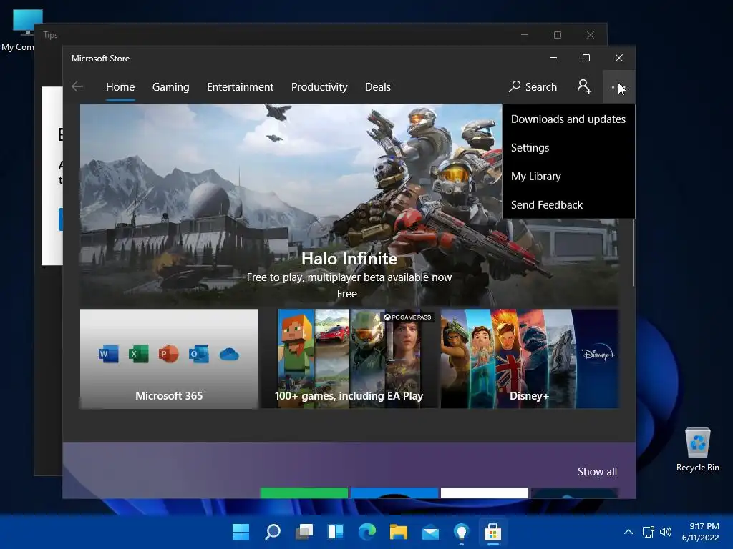This screenshot has width=733, height=549.
Task: Click the Halo Infinite title text
Action: [349, 259]
